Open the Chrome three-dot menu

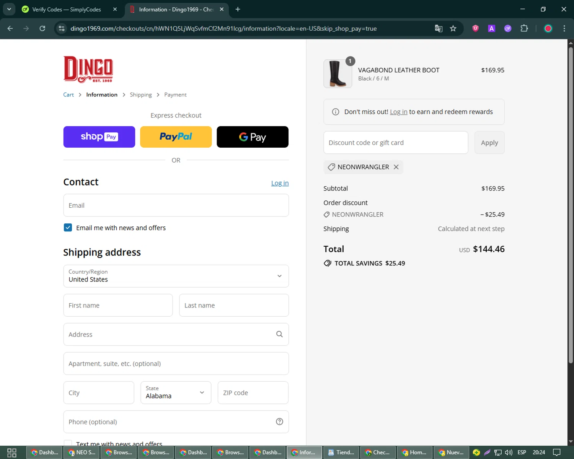click(564, 28)
